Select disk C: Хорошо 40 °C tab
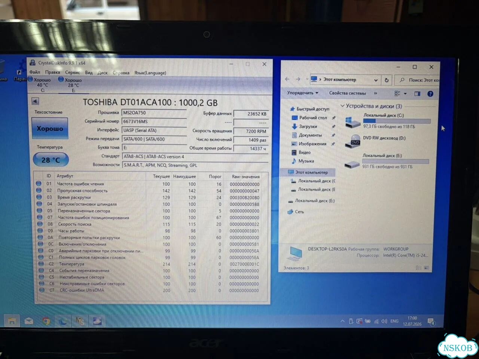This screenshot has height=359, width=479. pyautogui.click(x=39, y=85)
